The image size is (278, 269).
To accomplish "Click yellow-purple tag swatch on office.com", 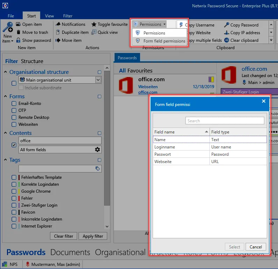I will pyautogui.click(x=211, y=79).
